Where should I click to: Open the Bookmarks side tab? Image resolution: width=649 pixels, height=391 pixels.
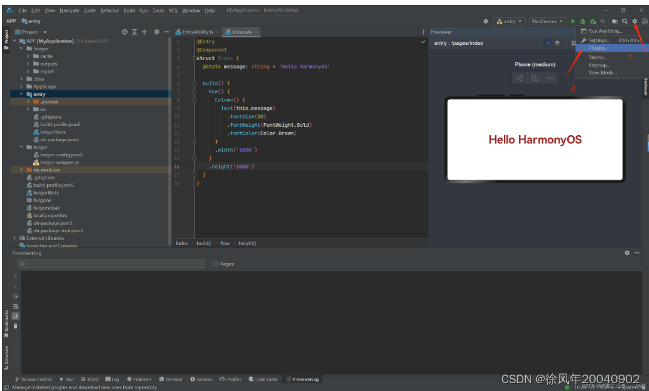(6, 324)
